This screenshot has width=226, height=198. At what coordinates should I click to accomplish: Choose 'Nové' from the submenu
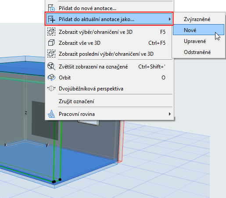(x=198, y=30)
